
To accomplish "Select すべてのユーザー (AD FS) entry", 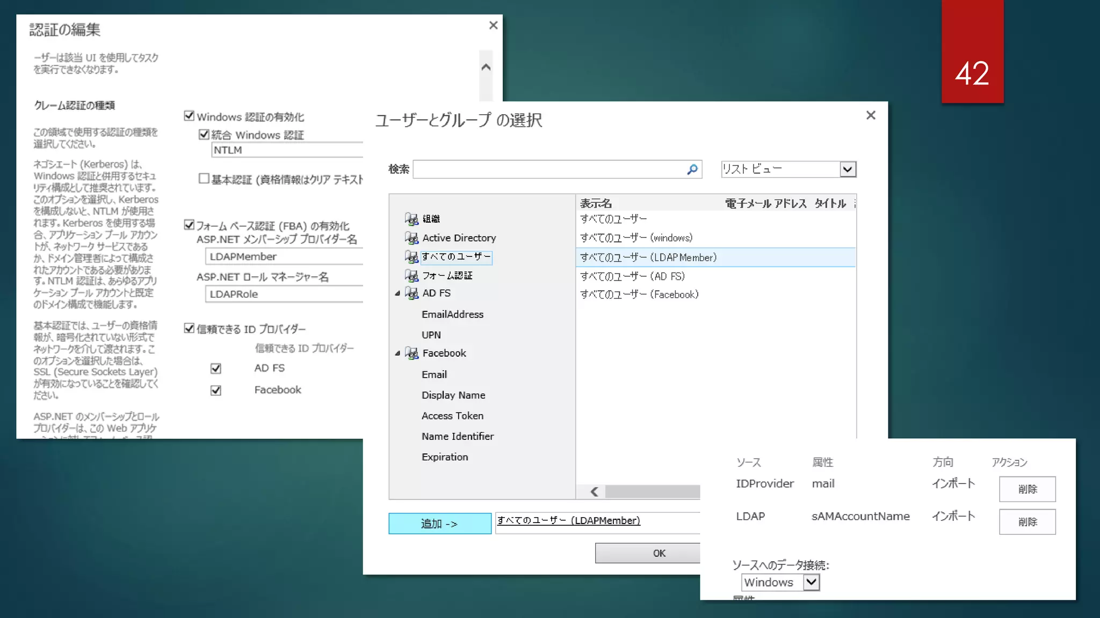I will [x=632, y=276].
